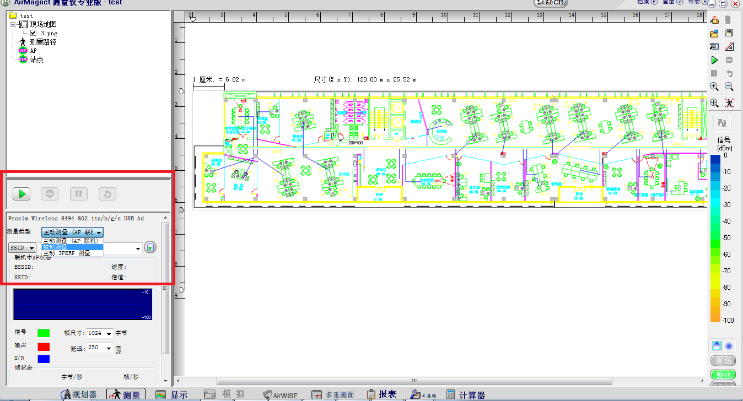Select 被动测量 from the dropdown list

point(72,247)
